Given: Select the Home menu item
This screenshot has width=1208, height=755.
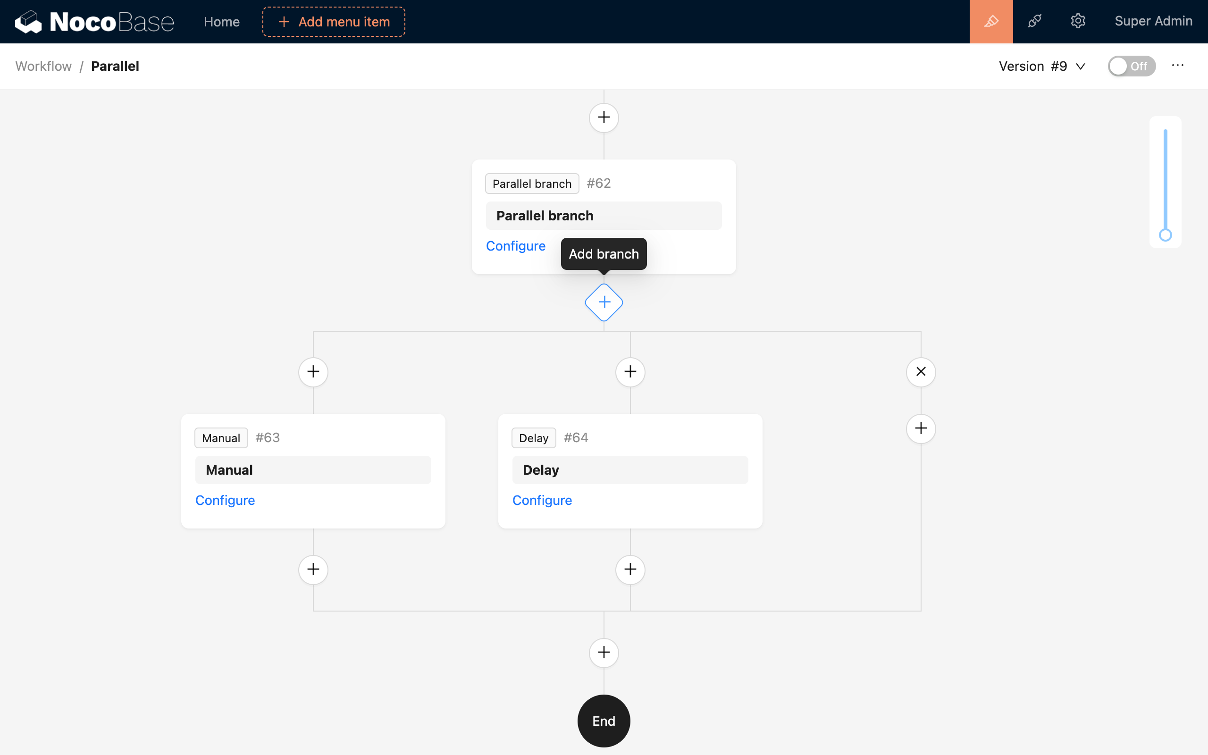Looking at the screenshot, I should point(222,22).
